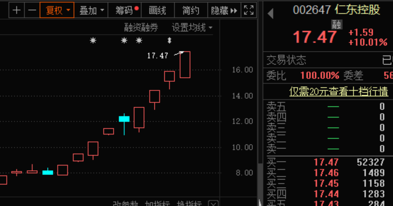
Task: Click 卖一 row in order book
Action: (x=328, y=149)
